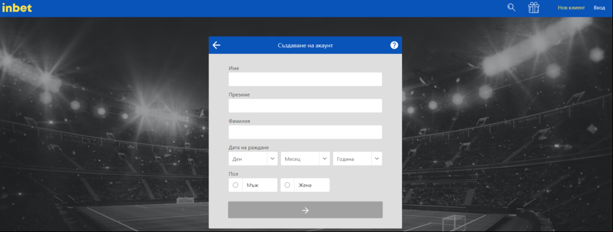Image resolution: width=613 pixels, height=232 pixels.
Task: Go back using the left arrow
Action: [216, 45]
